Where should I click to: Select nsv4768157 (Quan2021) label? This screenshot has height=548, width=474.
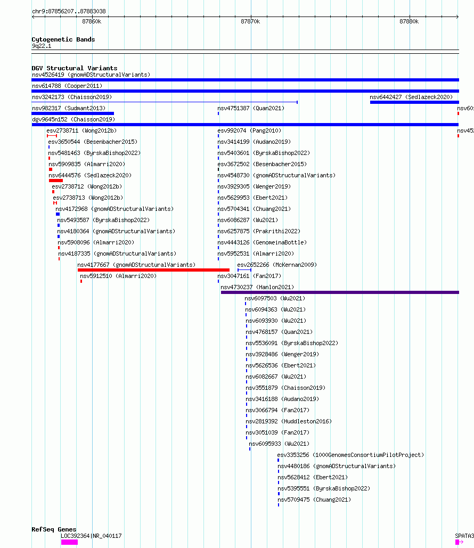(x=279, y=332)
